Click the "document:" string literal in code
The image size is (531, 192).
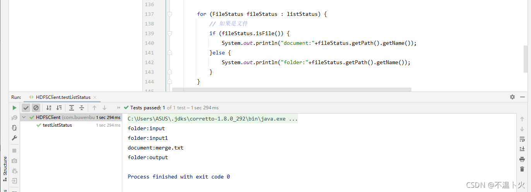(297, 43)
